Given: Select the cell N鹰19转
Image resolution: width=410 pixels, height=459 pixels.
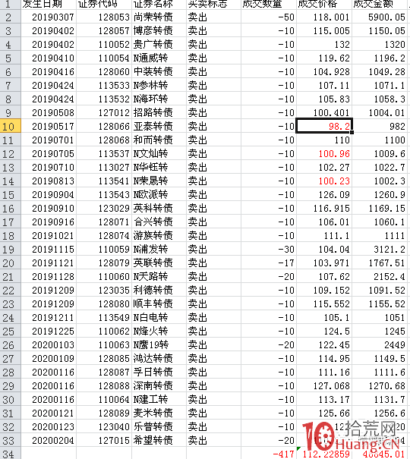Looking at the screenshot, I should pos(159,345).
